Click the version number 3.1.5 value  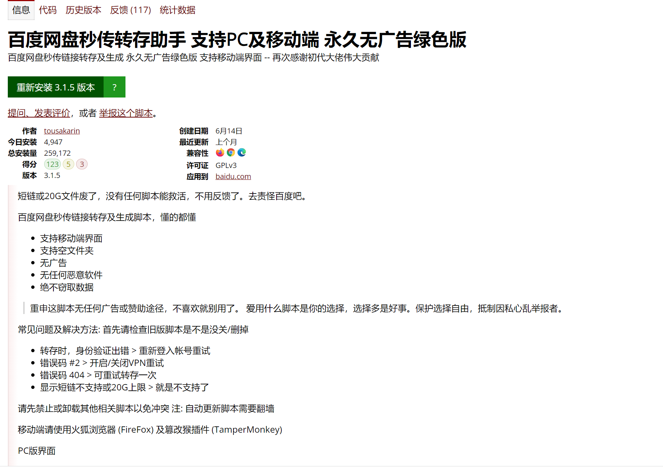(52, 175)
